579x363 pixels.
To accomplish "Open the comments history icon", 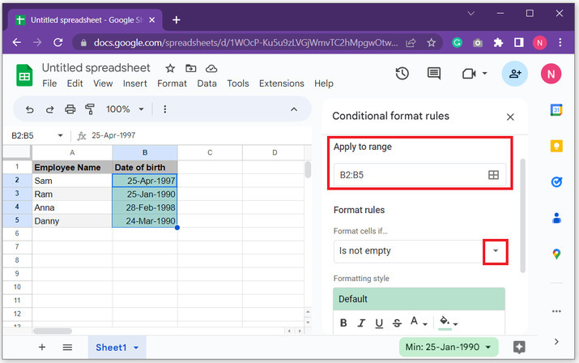I will [x=434, y=73].
